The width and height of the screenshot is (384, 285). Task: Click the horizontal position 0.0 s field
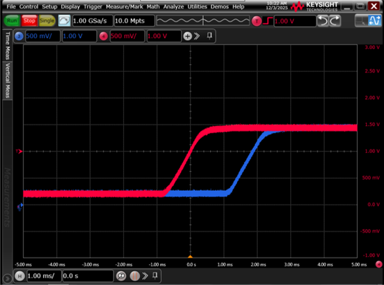pyautogui.click(x=87, y=276)
